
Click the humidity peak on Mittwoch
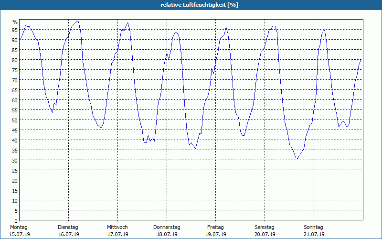coord(127,23)
